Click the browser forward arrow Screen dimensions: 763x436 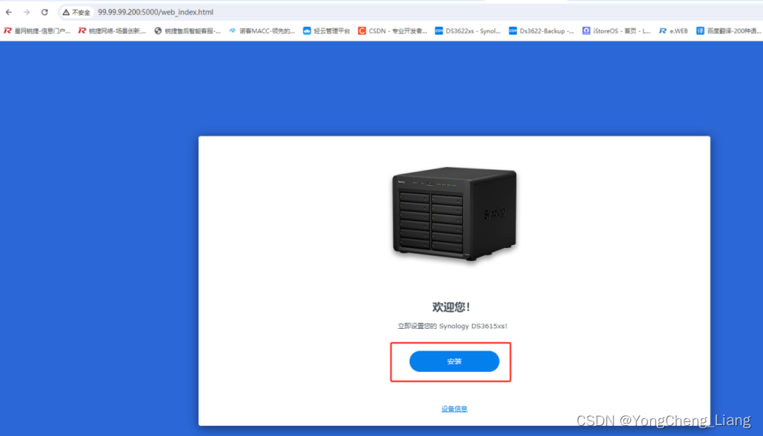(x=27, y=12)
